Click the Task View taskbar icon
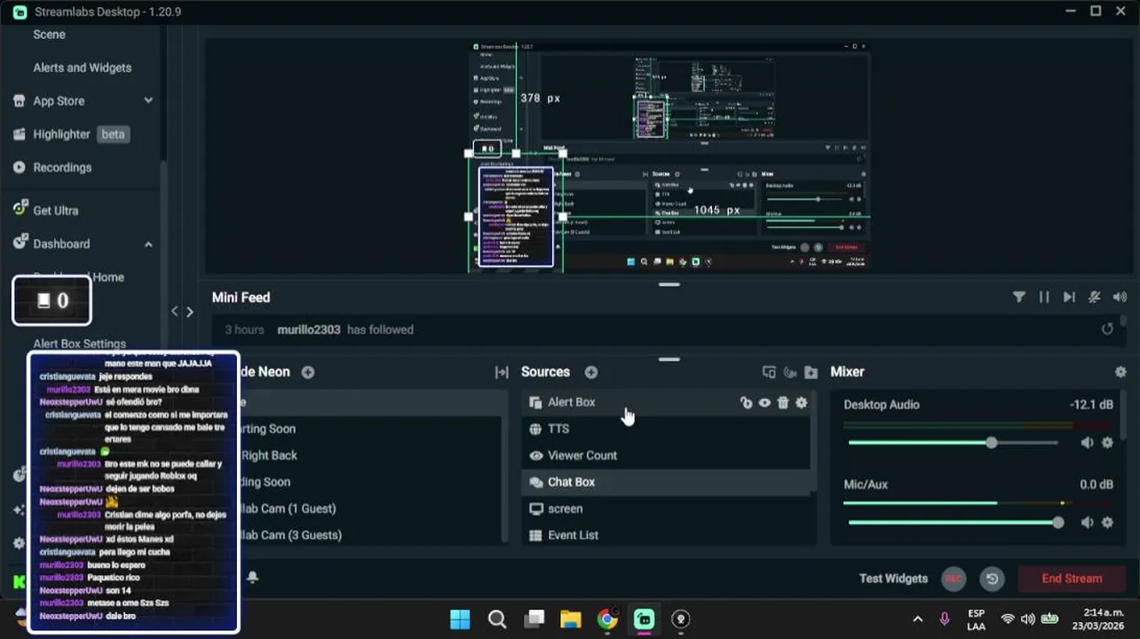Screen dimensions: 1140x639 (x=534, y=619)
